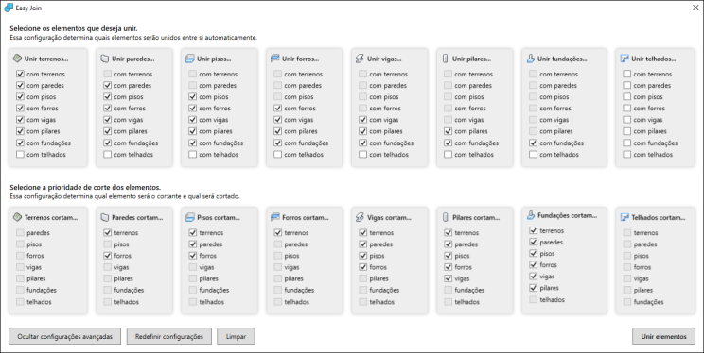The image size is (704, 353).
Task: Check 'com telhados' under Unir fundações
Action: point(533,154)
